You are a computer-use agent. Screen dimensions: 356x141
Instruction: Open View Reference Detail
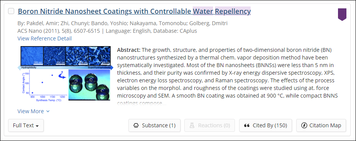coord(44,38)
